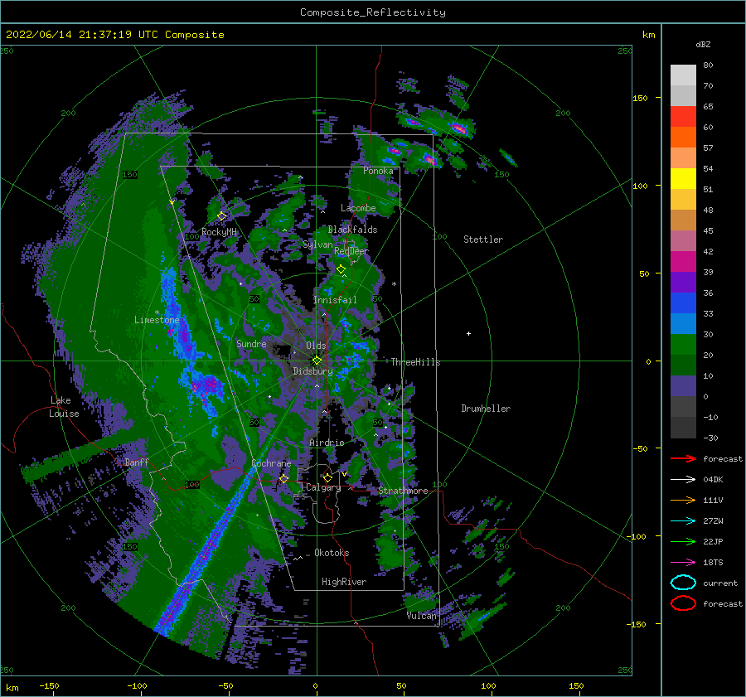Click the 150 tick on the right km axis
746x697 pixels.
pyautogui.click(x=640, y=98)
